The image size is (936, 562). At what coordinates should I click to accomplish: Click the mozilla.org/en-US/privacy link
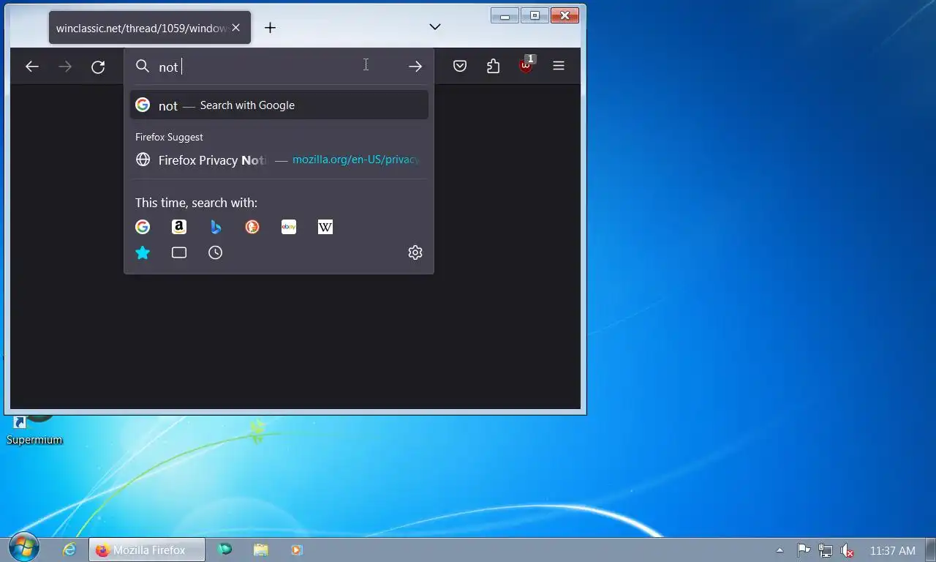click(x=356, y=160)
